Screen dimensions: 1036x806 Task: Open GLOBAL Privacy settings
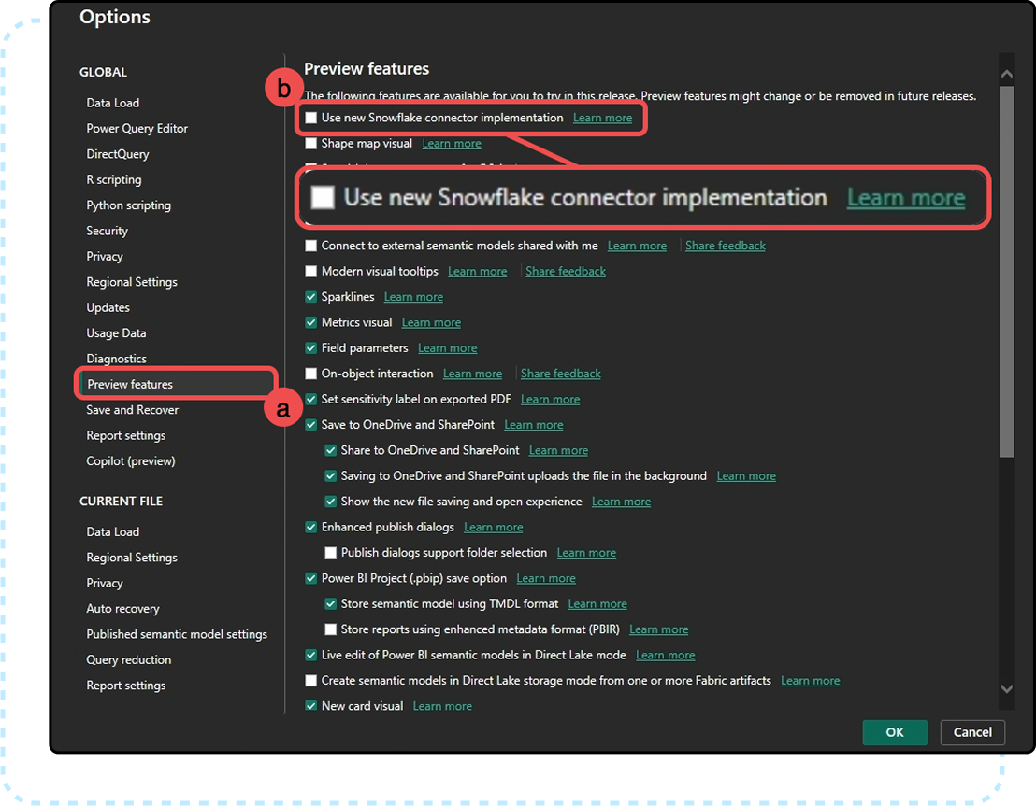pyautogui.click(x=105, y=257)
